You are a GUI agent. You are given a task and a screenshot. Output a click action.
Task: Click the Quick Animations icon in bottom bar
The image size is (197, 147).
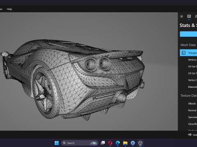click(190, 135)
